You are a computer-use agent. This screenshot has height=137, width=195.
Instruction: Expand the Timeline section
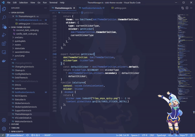(15, 128)
